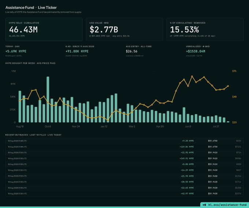Click the '+14.29 HYPE' buyback amount
The height and width of the screenshot is (208, 249).
187,170
